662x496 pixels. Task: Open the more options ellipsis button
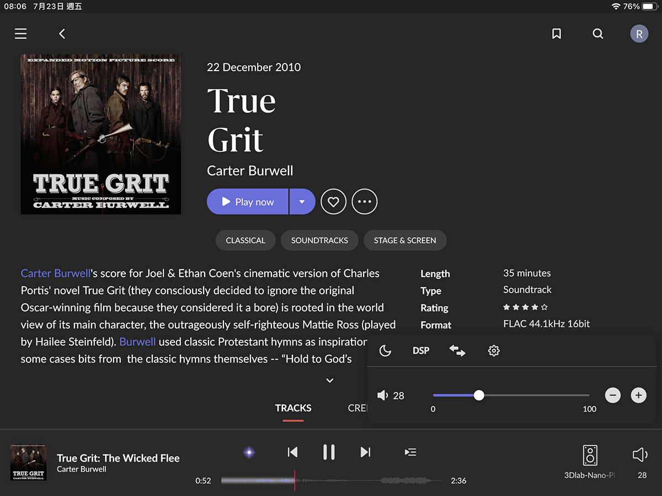tap(365, 202)
